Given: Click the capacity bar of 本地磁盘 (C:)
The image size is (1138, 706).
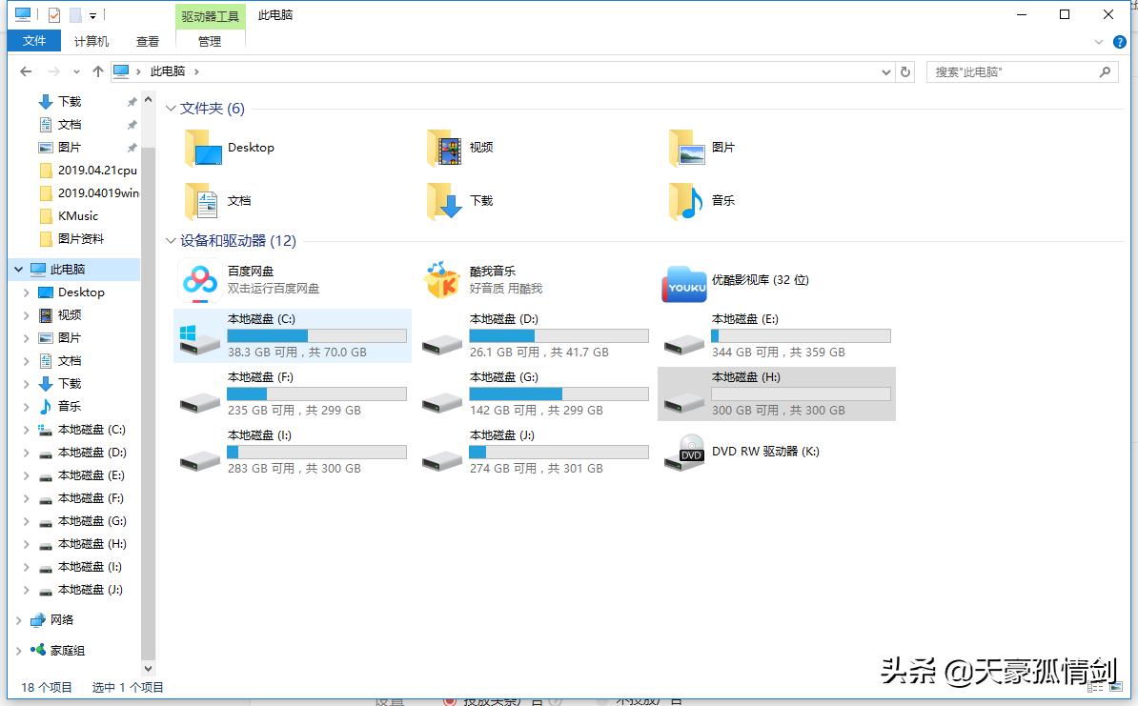Looking at the screenshot, I should pos(316,335).
